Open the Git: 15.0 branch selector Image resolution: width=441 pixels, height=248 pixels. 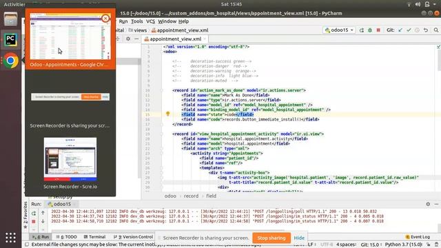pyautogui.click(x=370, y=245)
